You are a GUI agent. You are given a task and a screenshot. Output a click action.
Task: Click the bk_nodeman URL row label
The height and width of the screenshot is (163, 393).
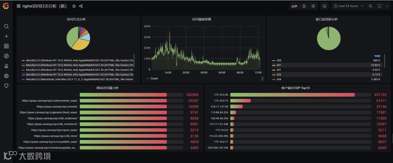pyautogui.click(x=53, y=118)
